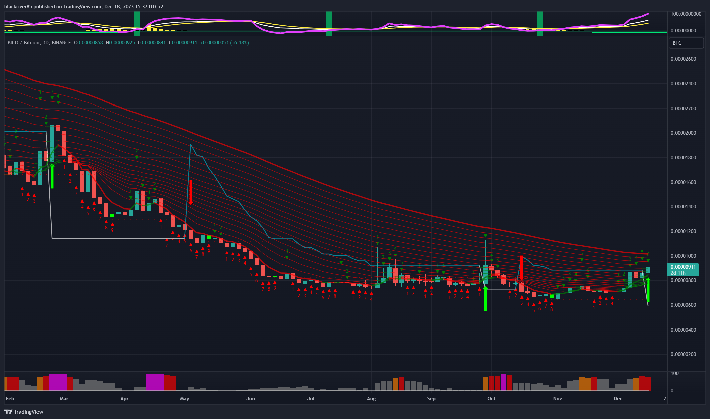Viewport: 710px width, 419px height.
Task: Click the 0.00002000 price axis label
Action: click(x=683, y=133)
